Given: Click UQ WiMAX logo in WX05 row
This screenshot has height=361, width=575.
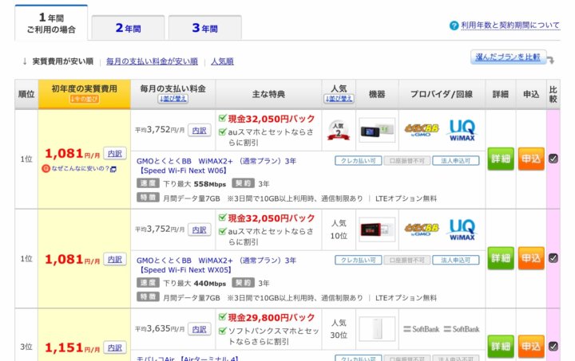Looking at the screenshot, I should (x=462, y=230).
